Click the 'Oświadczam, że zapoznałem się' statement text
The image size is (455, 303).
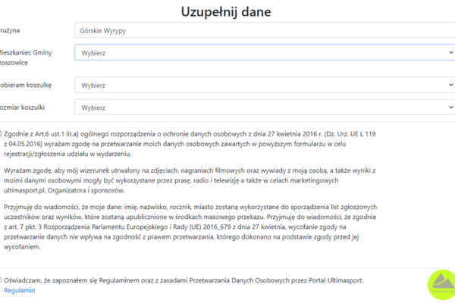(182, 280)
